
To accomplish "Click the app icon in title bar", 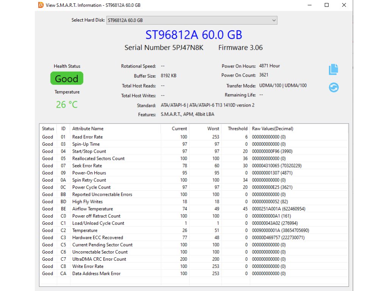I will 41,5.
